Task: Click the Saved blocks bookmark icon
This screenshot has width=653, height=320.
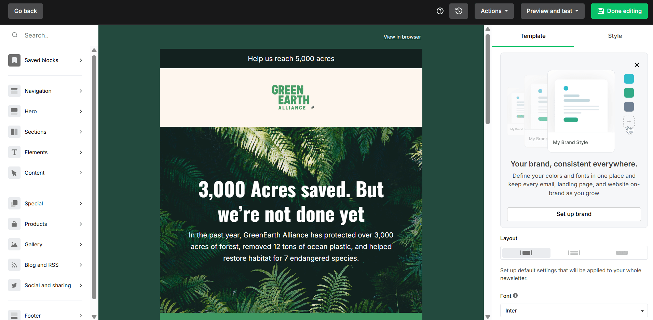Action: coord(14,60)
